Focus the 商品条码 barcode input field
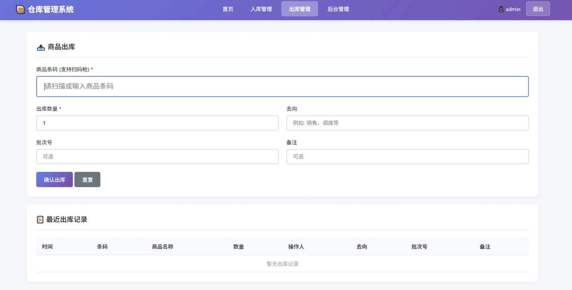This screenshot has height=290, width=572. coord(282,86)
